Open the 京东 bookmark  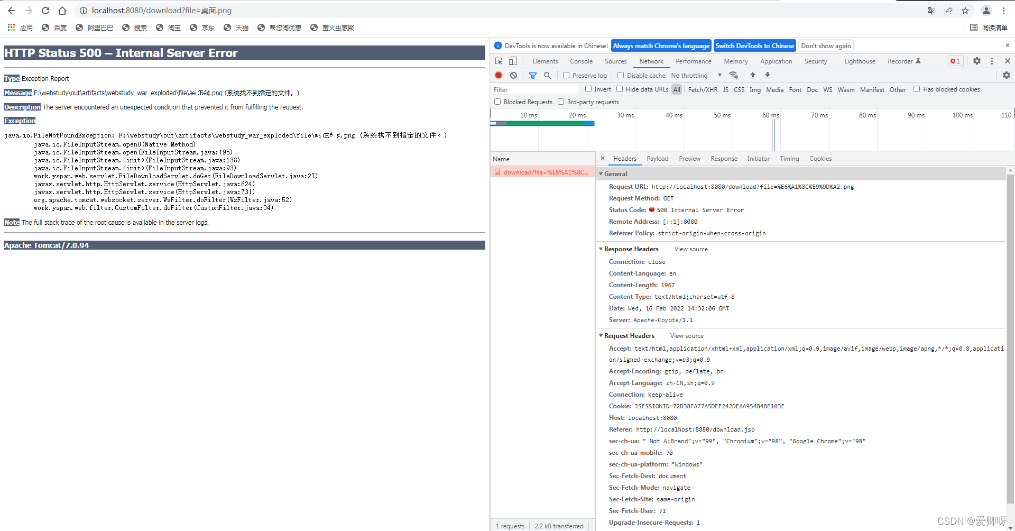click(x=202, y=28)
